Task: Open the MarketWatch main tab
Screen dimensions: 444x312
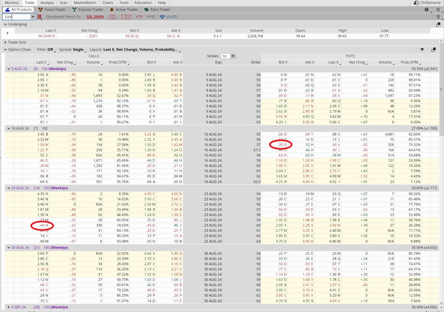Action: pos(85,3)
